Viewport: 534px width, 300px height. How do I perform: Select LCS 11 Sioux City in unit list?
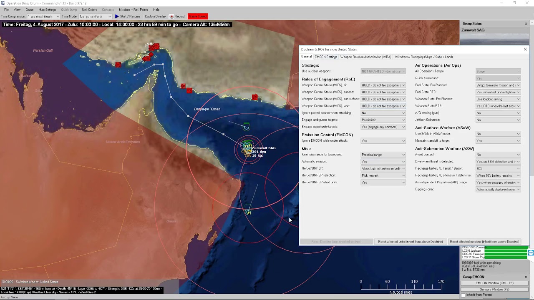point(473,257)
